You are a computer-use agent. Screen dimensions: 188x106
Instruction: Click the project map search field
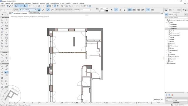176,18
